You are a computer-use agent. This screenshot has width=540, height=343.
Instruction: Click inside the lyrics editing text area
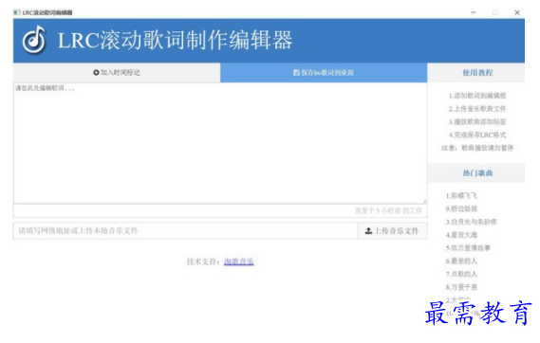220,143
